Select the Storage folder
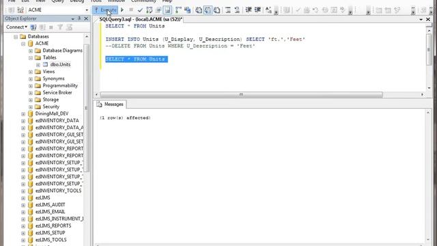 point(51,100)
